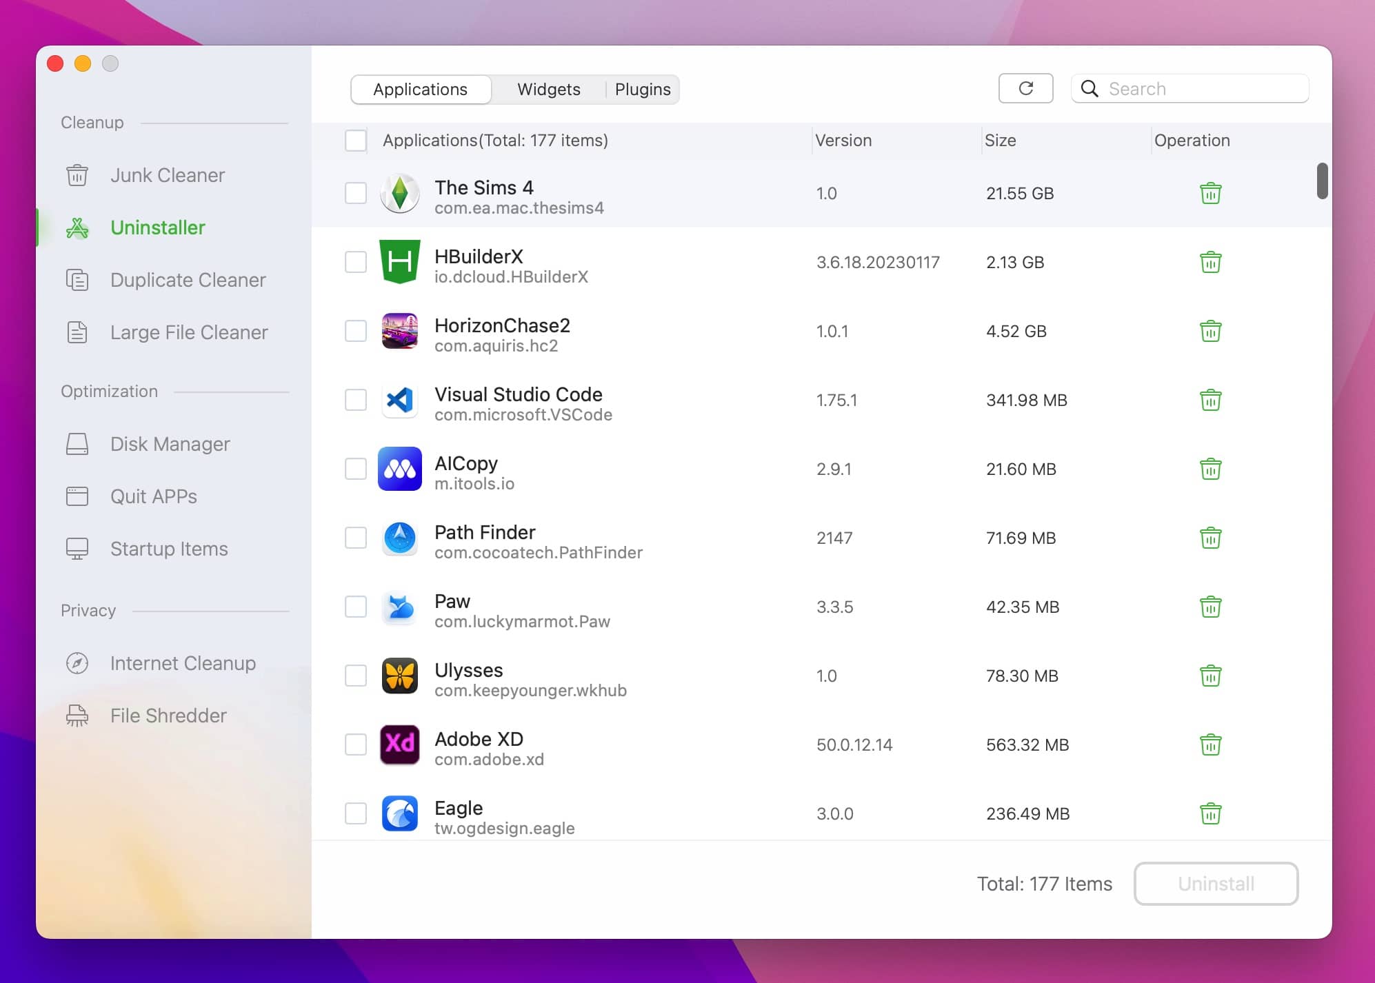Image resolution: width=1375 pixels, height=983 pixels.
Task: Click trash icon for Visual Studio Code
Action: [x=1210, y=400]
